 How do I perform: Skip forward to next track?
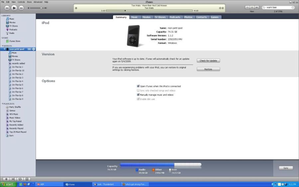(21, 8)
